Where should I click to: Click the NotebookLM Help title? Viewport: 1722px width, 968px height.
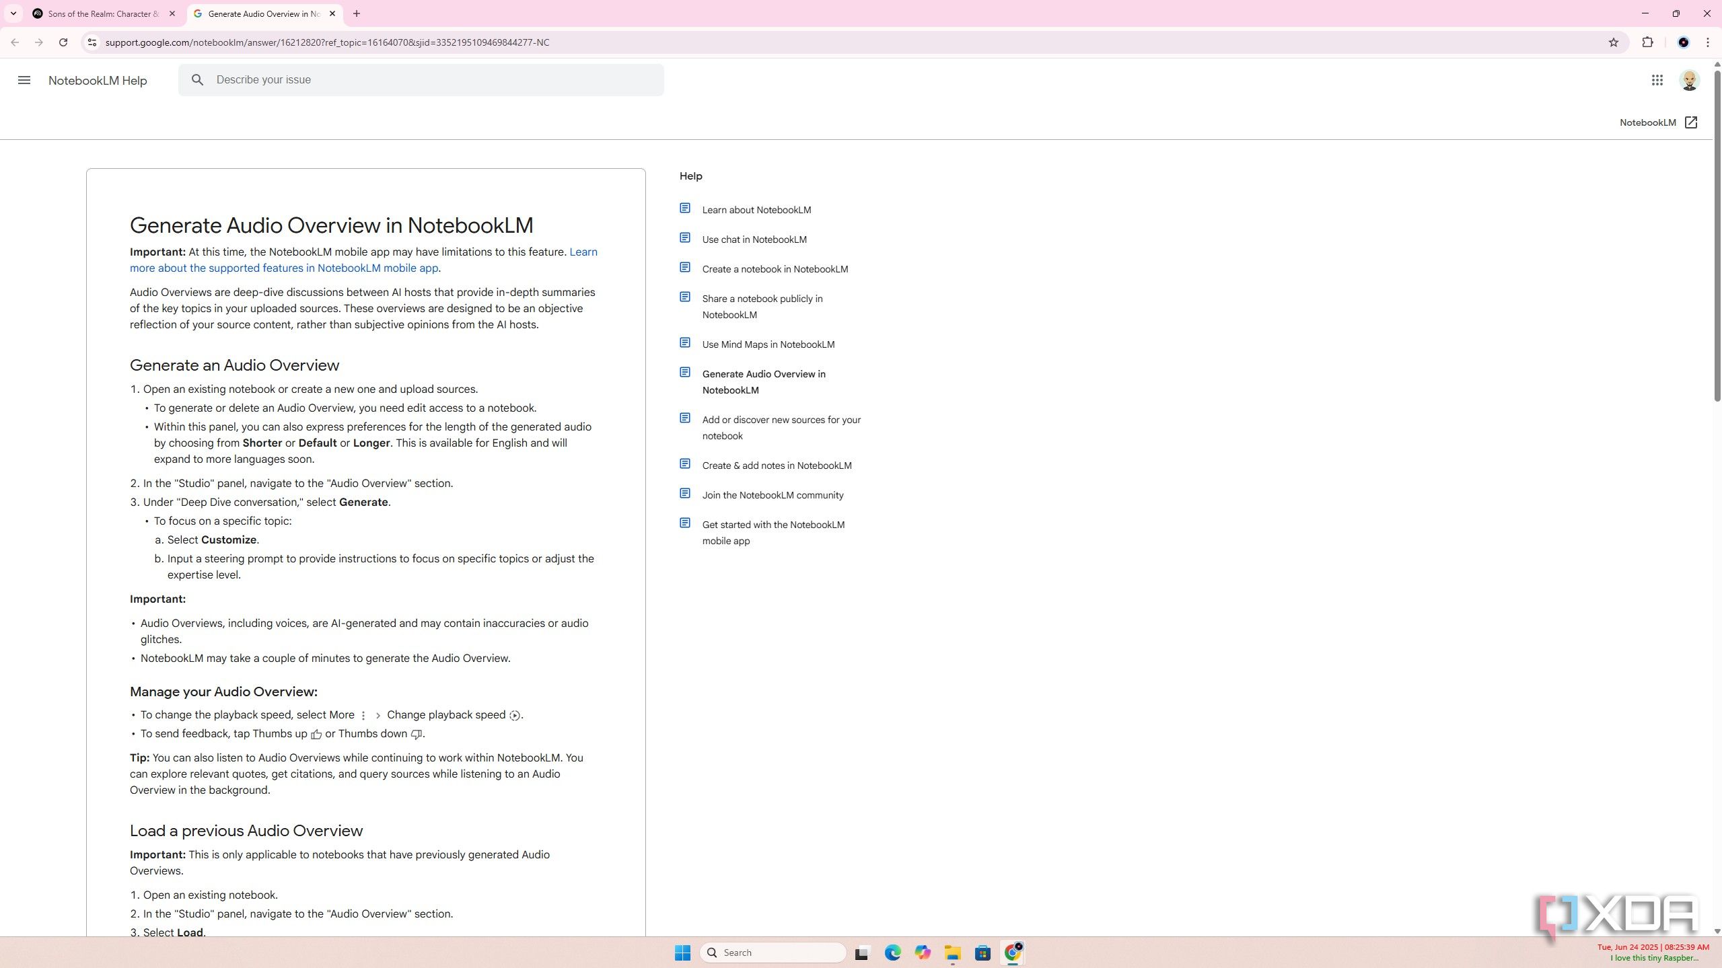pyautogui.click(x=98, y=81)
